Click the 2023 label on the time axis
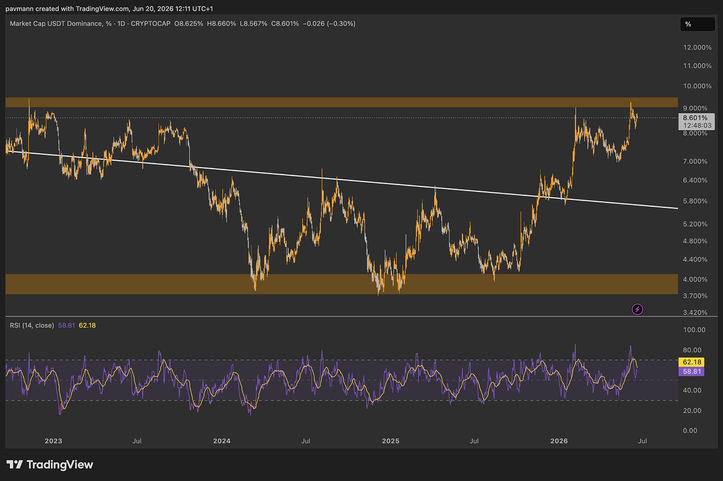The image size is (723, 481). [x=54, y=441]
